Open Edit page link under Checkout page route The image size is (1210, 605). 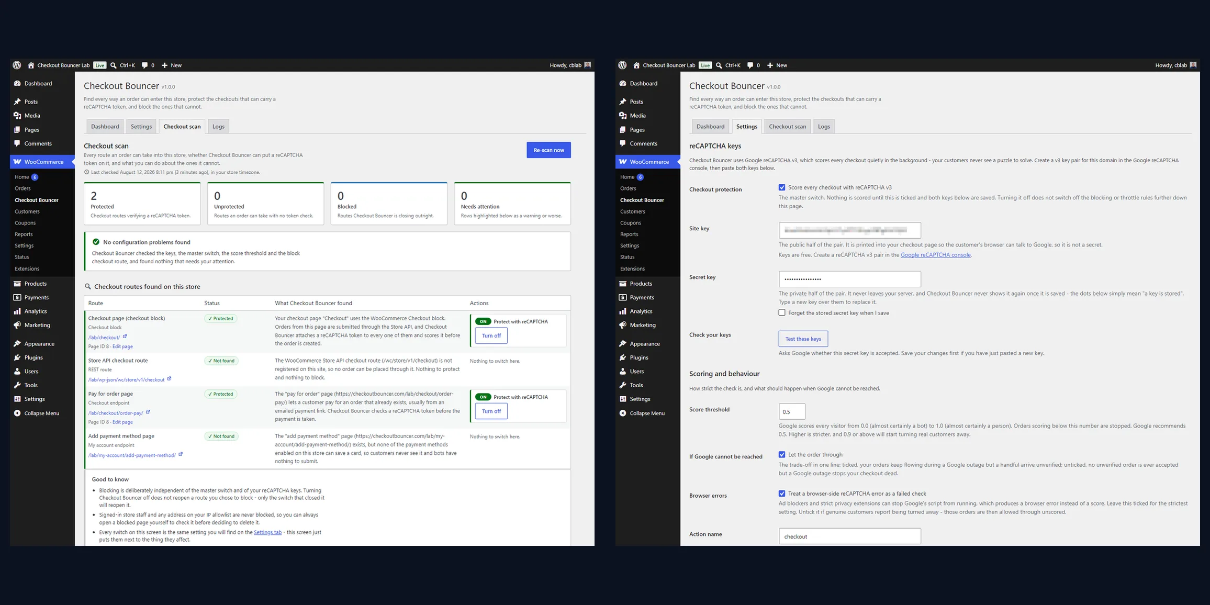pyautogui.click(x=122, y=346)
